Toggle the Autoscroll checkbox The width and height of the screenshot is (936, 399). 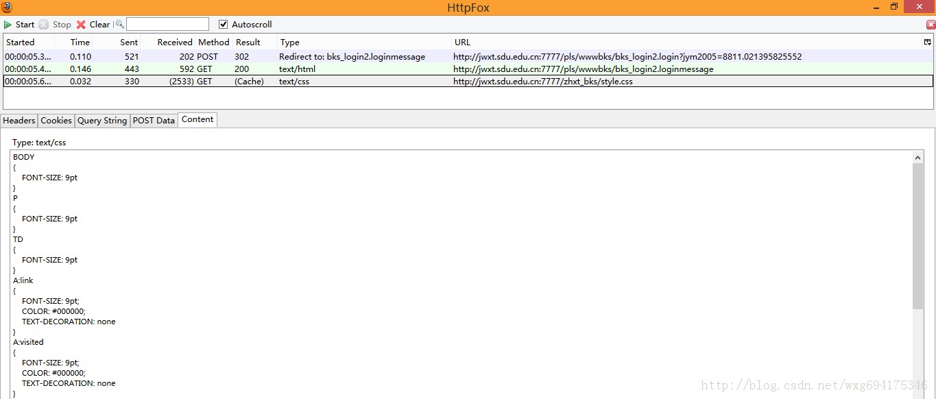coord(223,24)
